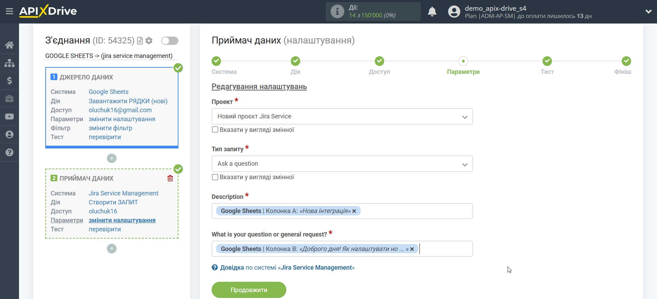Click змінити фільтр link
Viewport: 657px width, 299px height.
[x=110, y=128]
